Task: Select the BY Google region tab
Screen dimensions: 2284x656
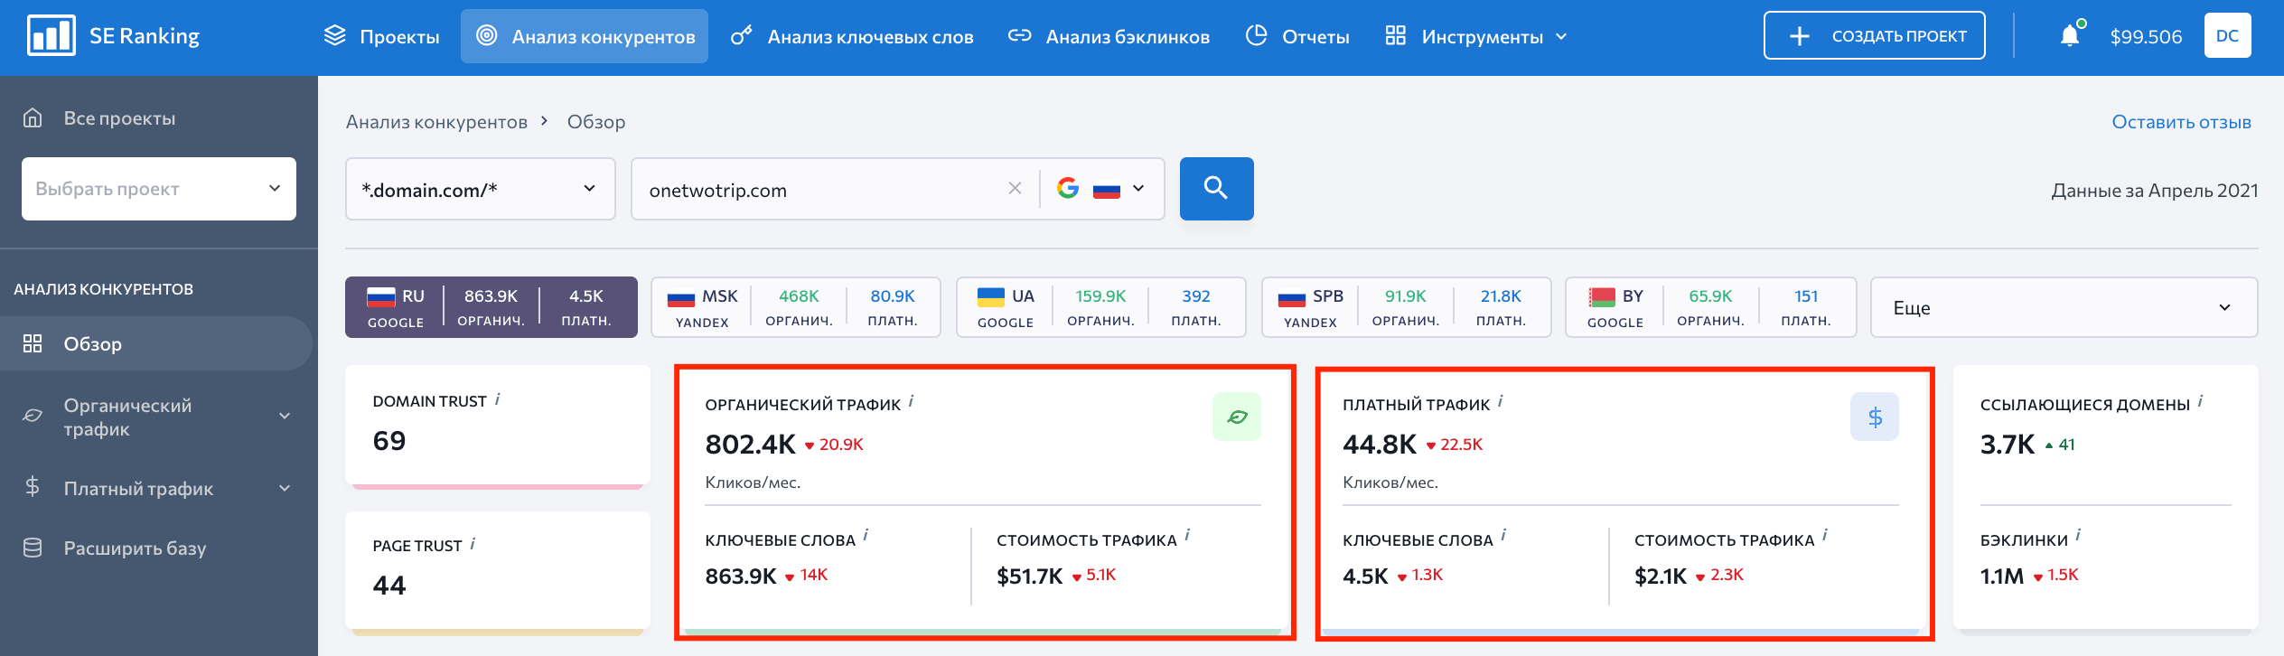Action: tap(1711, 307)
